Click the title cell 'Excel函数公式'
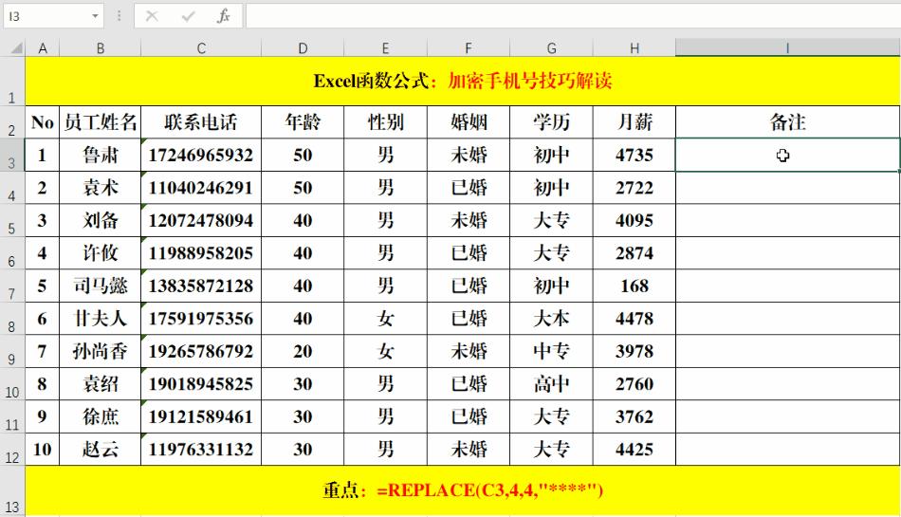The height and width of the screenshot is (517, 901). pos(463,81)
